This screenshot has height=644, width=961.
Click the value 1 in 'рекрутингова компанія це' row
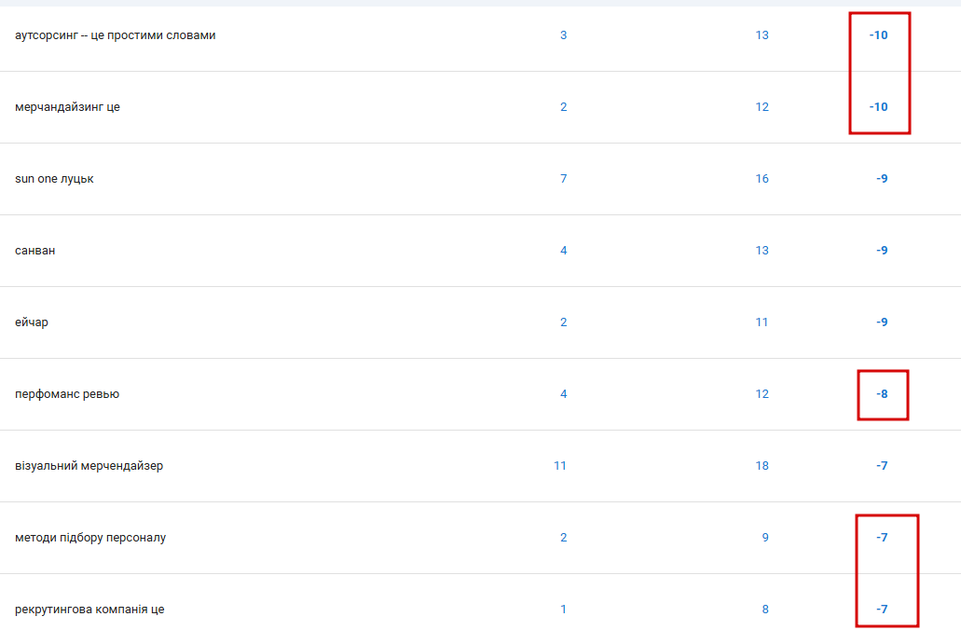[563, 610]
